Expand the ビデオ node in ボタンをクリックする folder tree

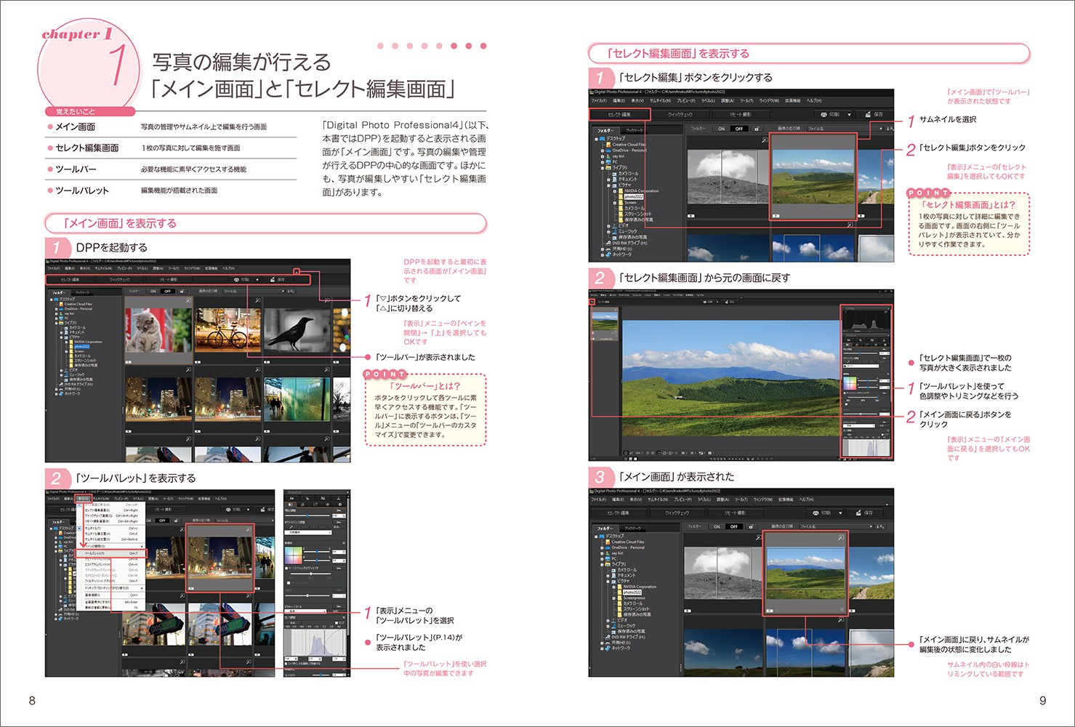pyautogui.click(x=608, y=226)
